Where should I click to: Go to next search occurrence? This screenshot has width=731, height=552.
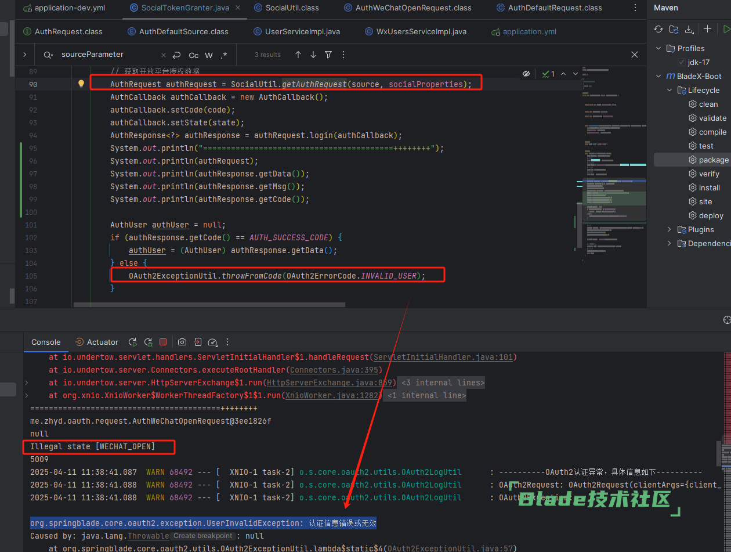click(x=313, y=55)
